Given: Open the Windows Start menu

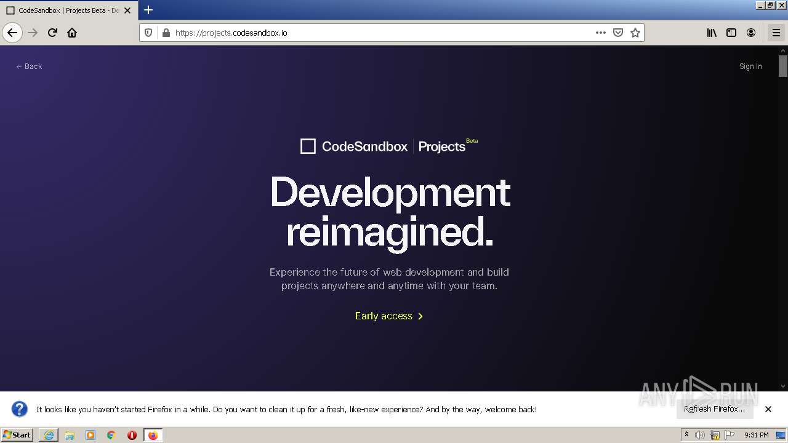Looking at the screenshot, I should pyautogui.click(x=17, y=434).
